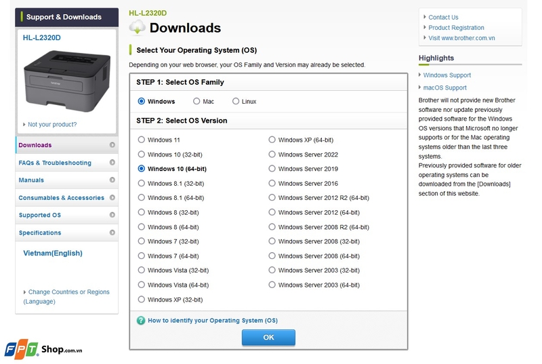Click arrow icon on Manuals row
The image size is (542, 364).
point(112,180)
